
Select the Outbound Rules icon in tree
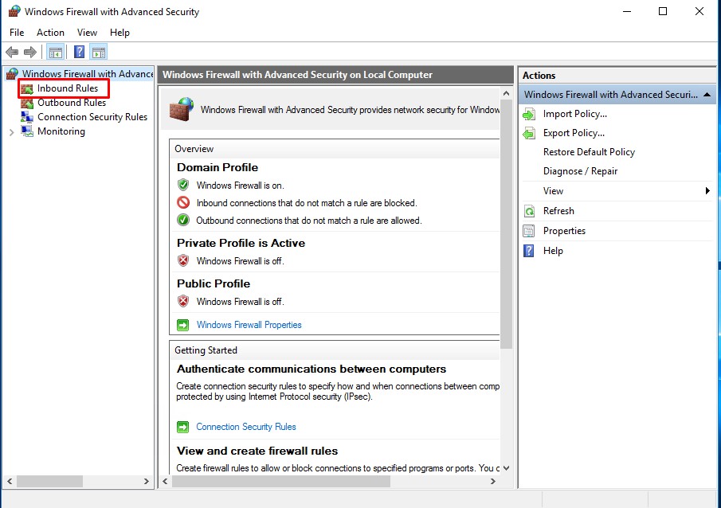click(27, 103)
